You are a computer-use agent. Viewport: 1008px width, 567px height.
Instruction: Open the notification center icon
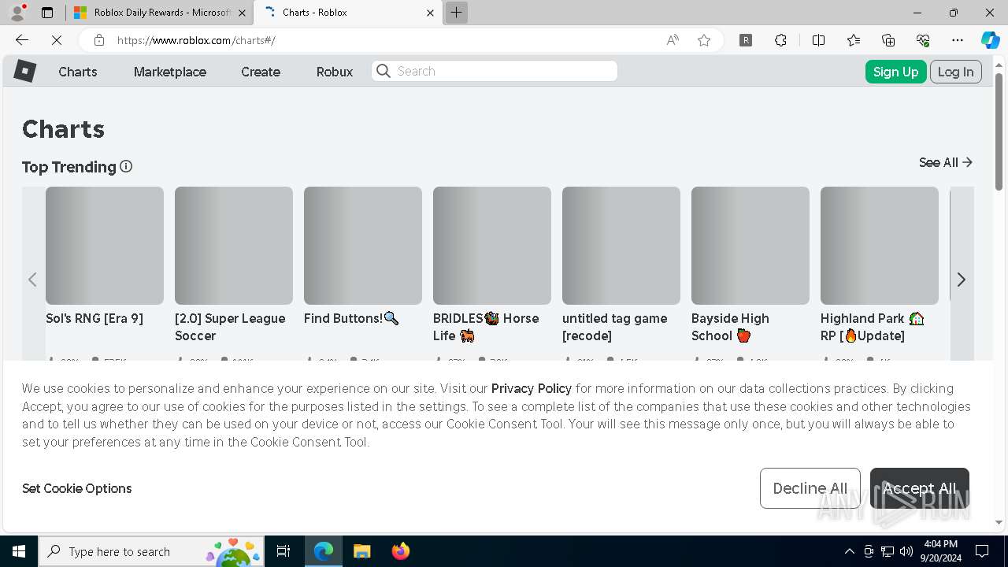pos(982,551)
